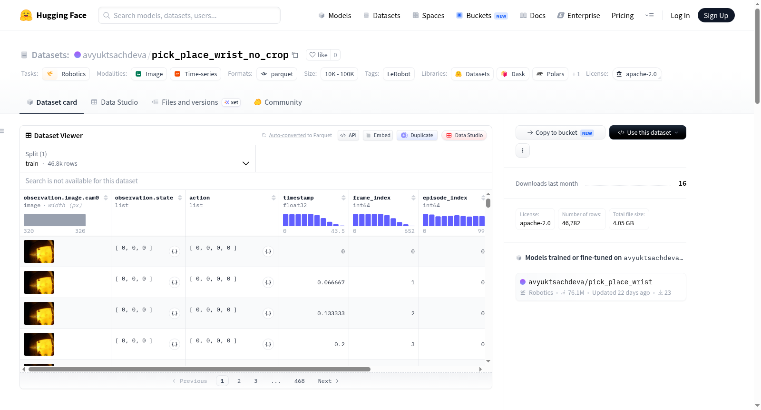Open Docs in top navigation
Screen dimensions: 761x410
533,15
